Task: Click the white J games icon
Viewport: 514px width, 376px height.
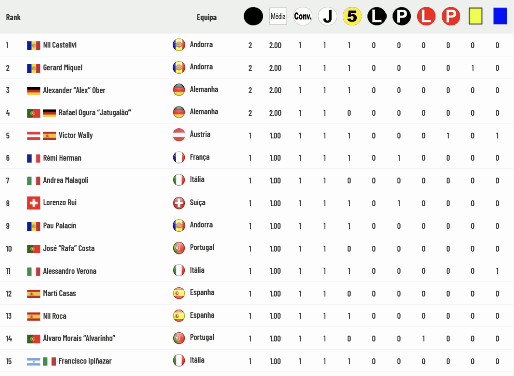Action: point(327,16)
